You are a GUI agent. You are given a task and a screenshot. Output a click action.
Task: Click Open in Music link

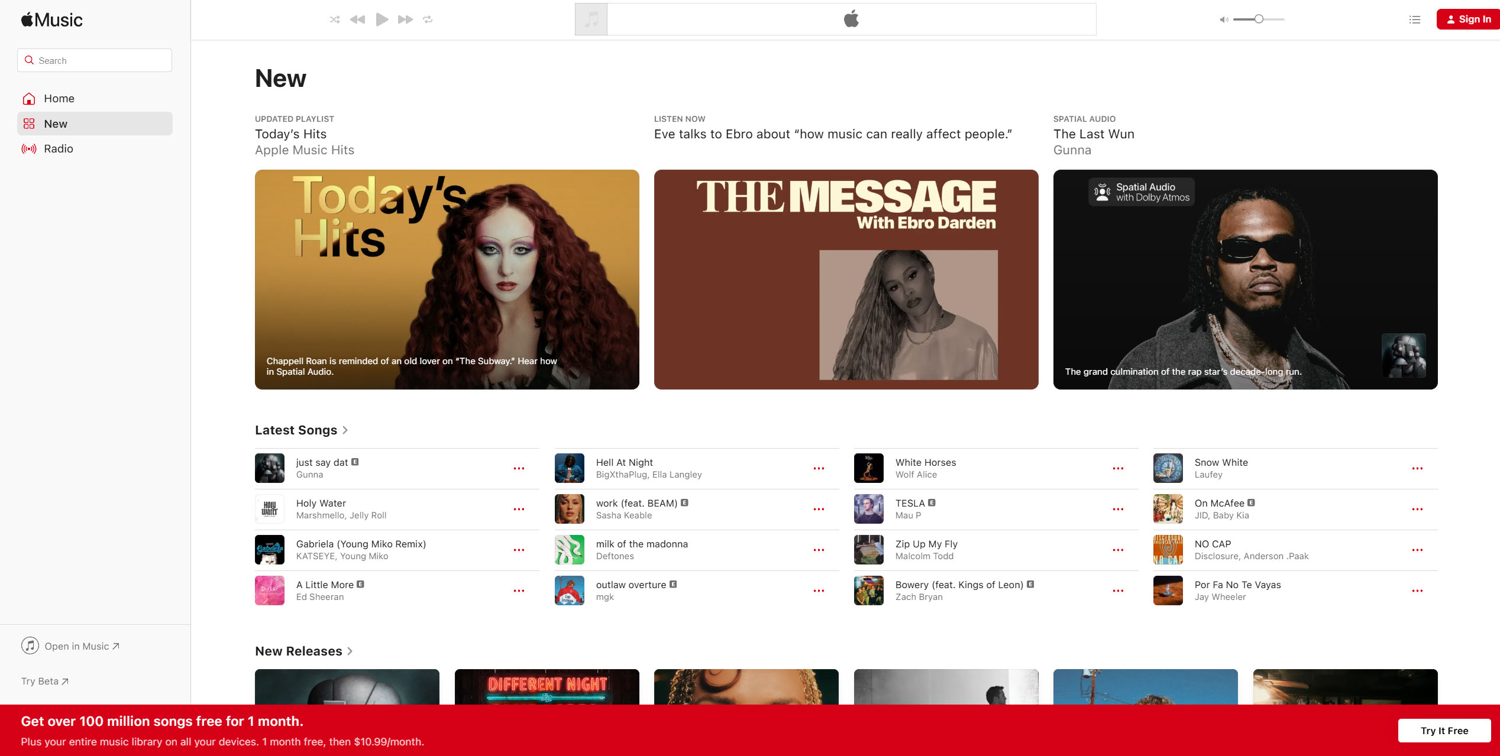[71, 646]
